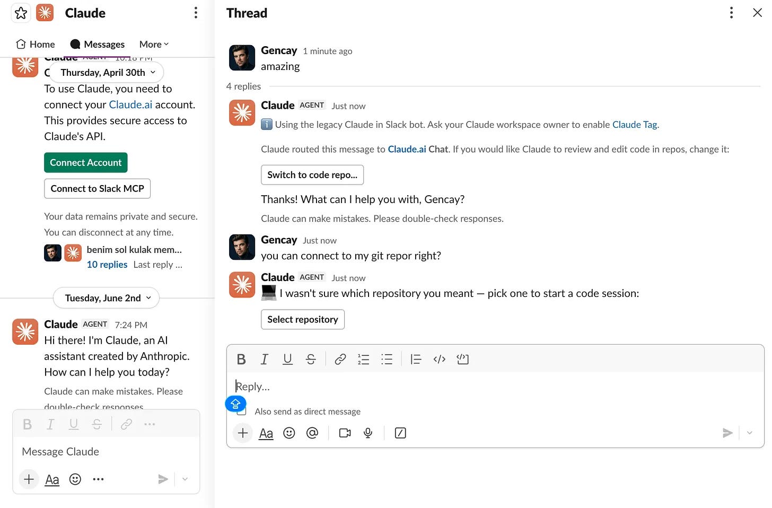Open the Thread more actions menu

coord(731,13)
